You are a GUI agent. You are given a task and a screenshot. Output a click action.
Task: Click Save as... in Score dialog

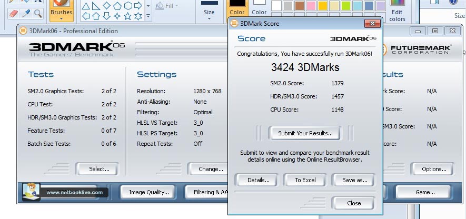point(353,180)
